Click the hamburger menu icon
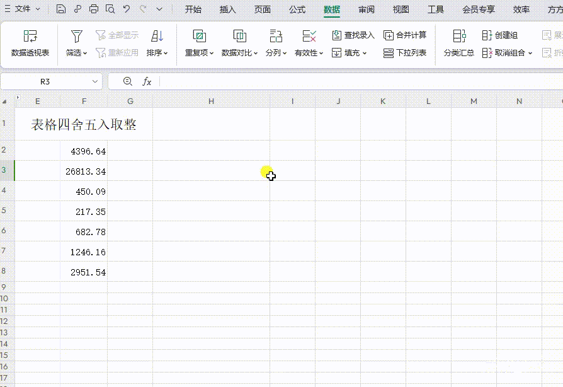Viewport: 563px width, 387px height. click(x=7, y=9)
